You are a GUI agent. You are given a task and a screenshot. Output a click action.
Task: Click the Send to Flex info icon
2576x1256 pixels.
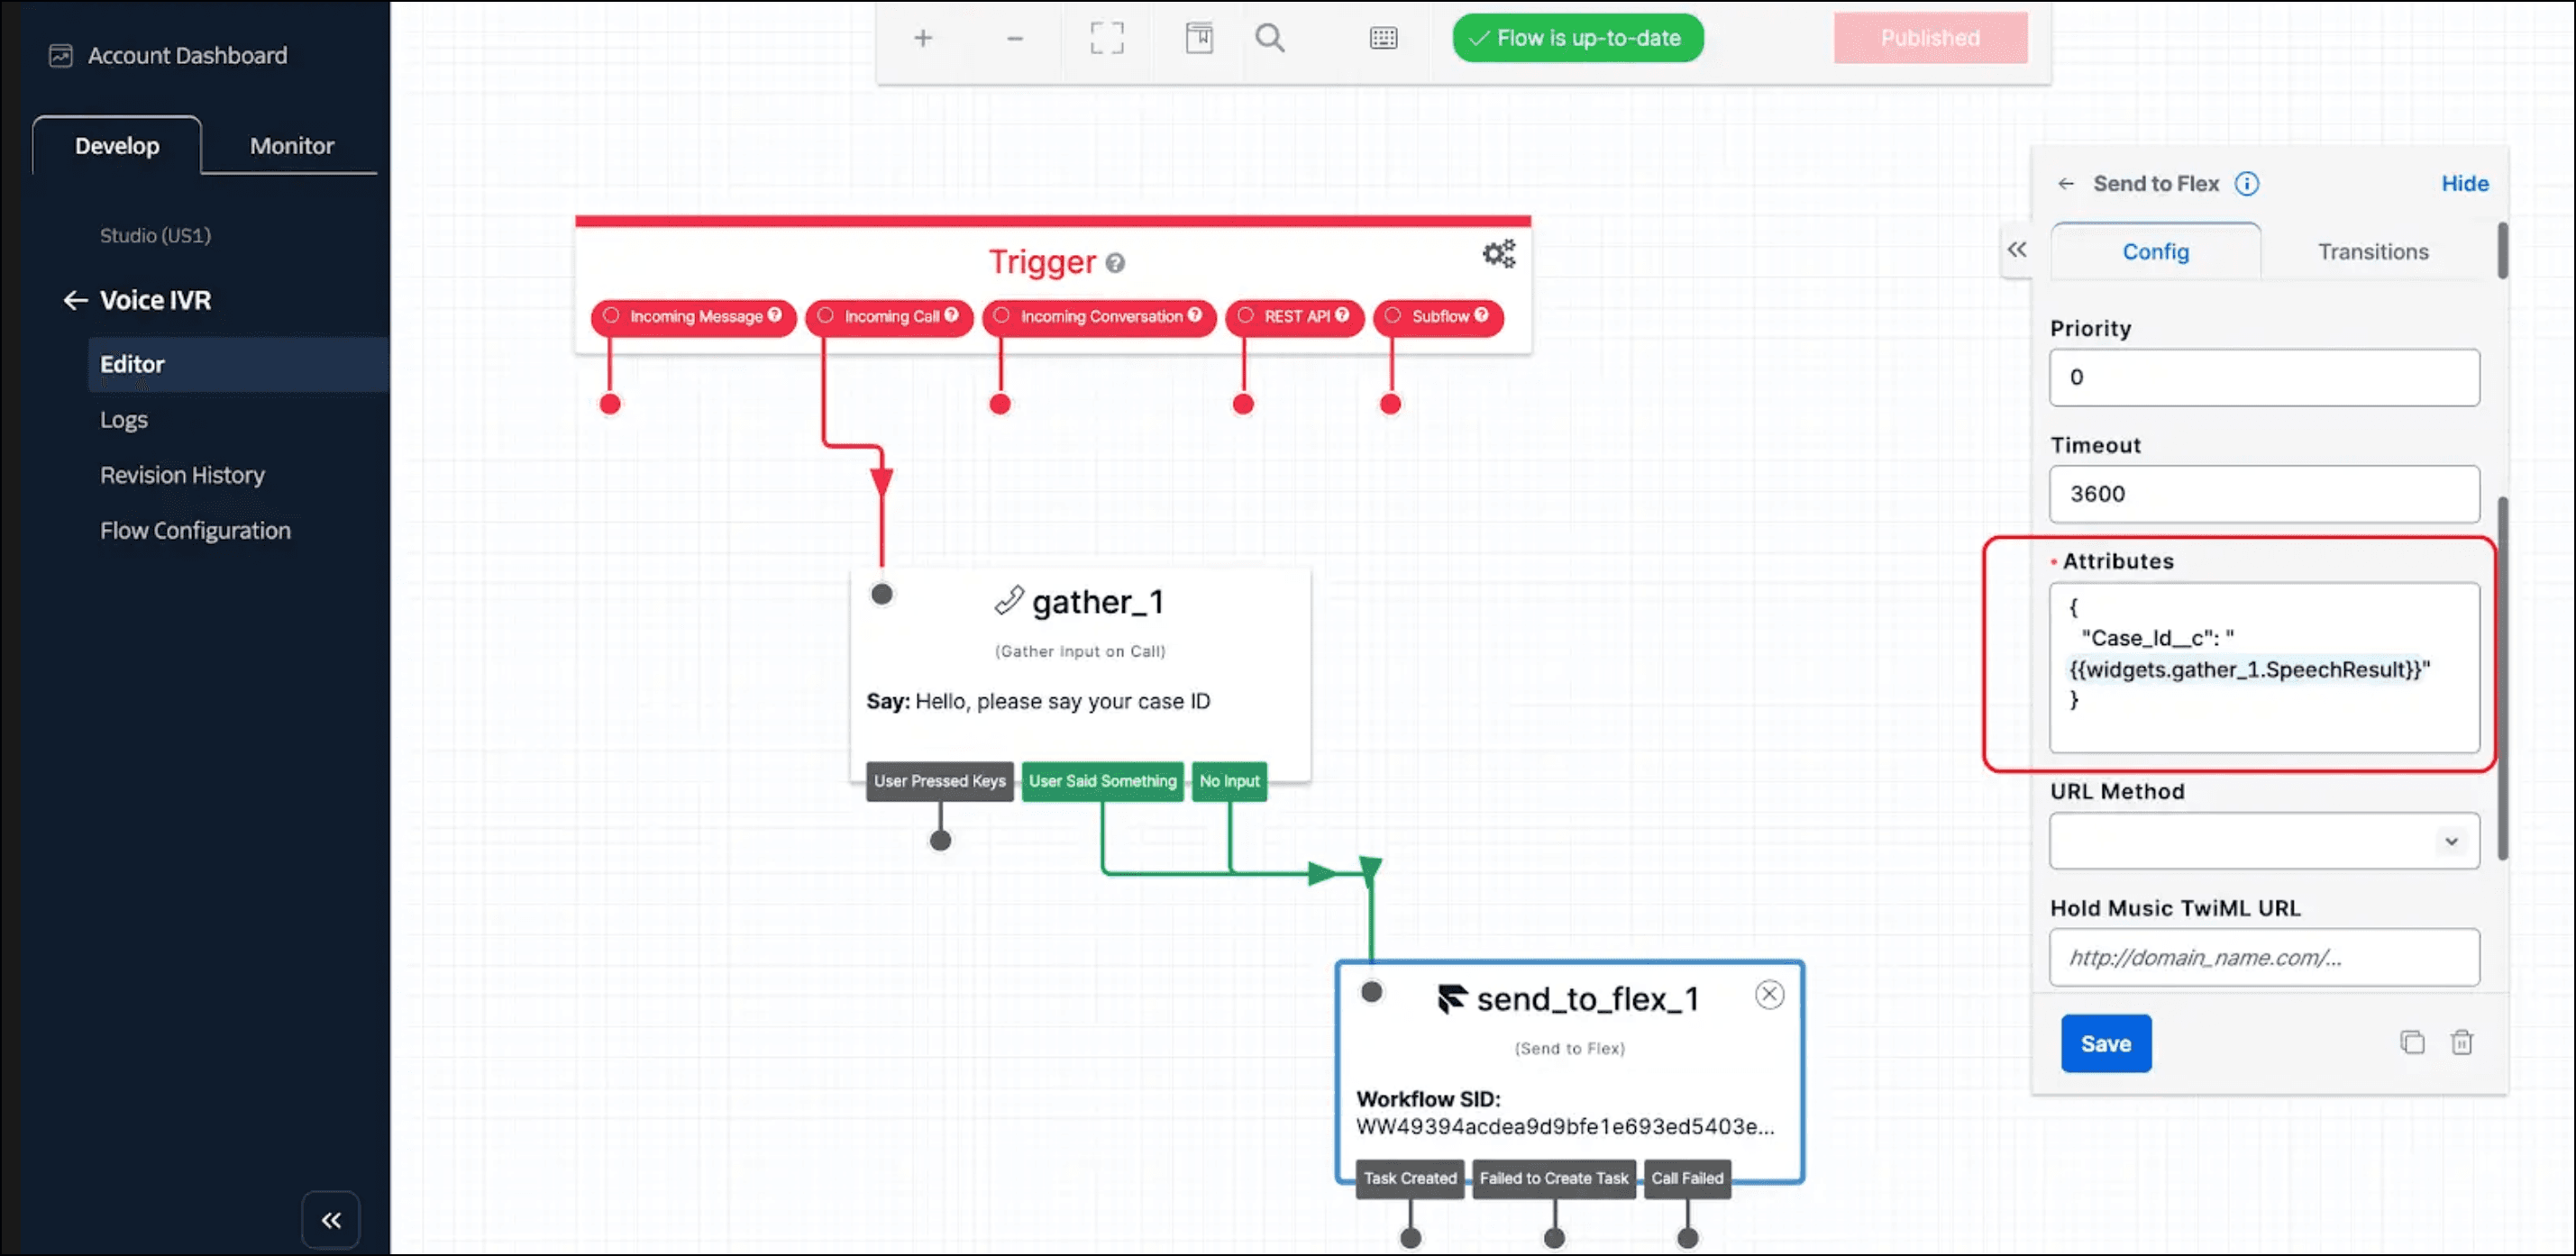(x=2247, y=183)
